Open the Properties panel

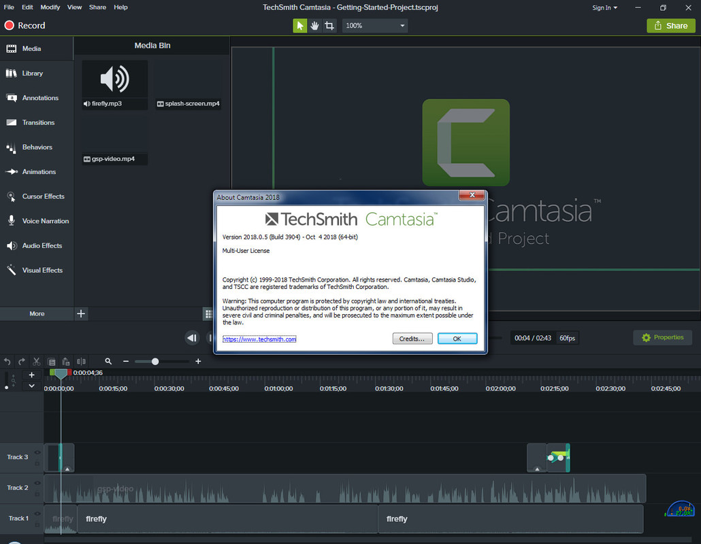(x=663, y=337)
